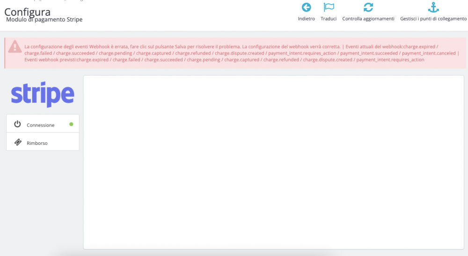
Task: Click the Indietro label
Action: click(x=306, y=19)
